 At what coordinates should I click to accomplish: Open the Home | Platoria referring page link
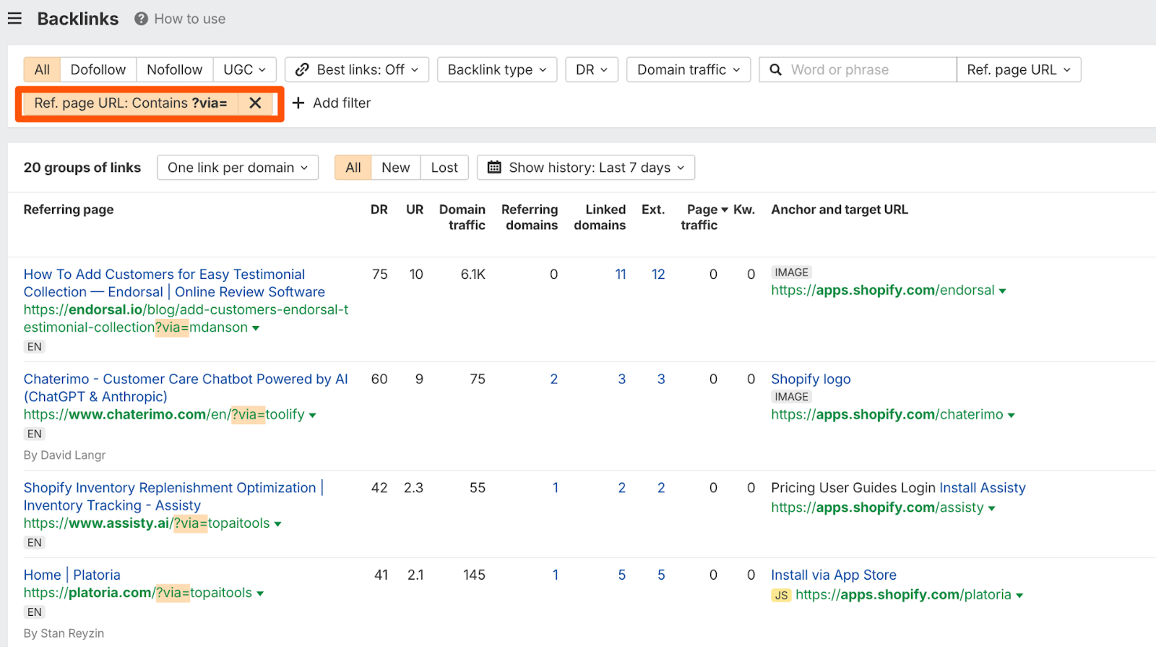tap(72, 575)
